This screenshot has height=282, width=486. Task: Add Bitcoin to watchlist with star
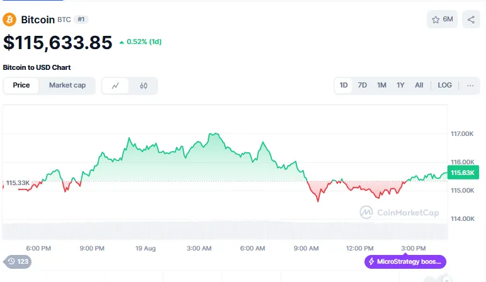pos(442,20)
